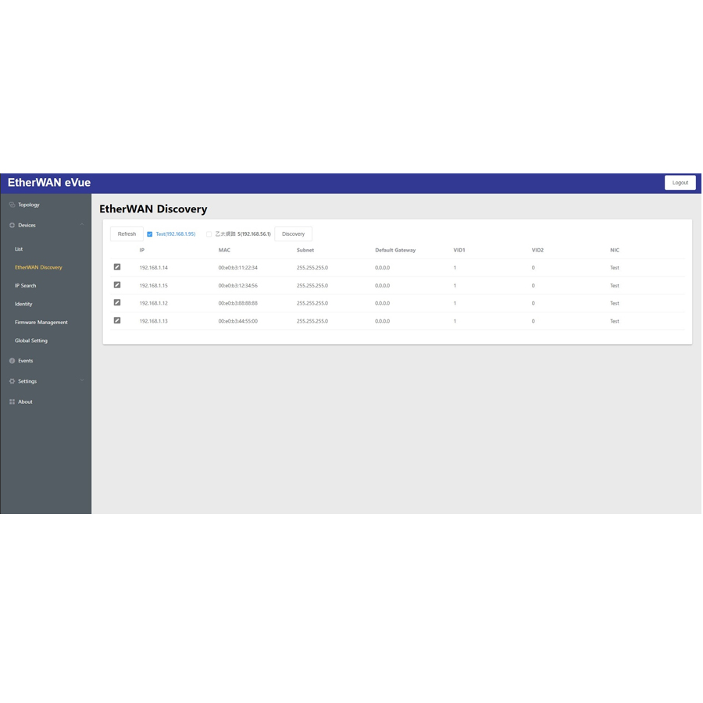Enable the 192.168.56.1 NIC checkbox

coord(209,234)
